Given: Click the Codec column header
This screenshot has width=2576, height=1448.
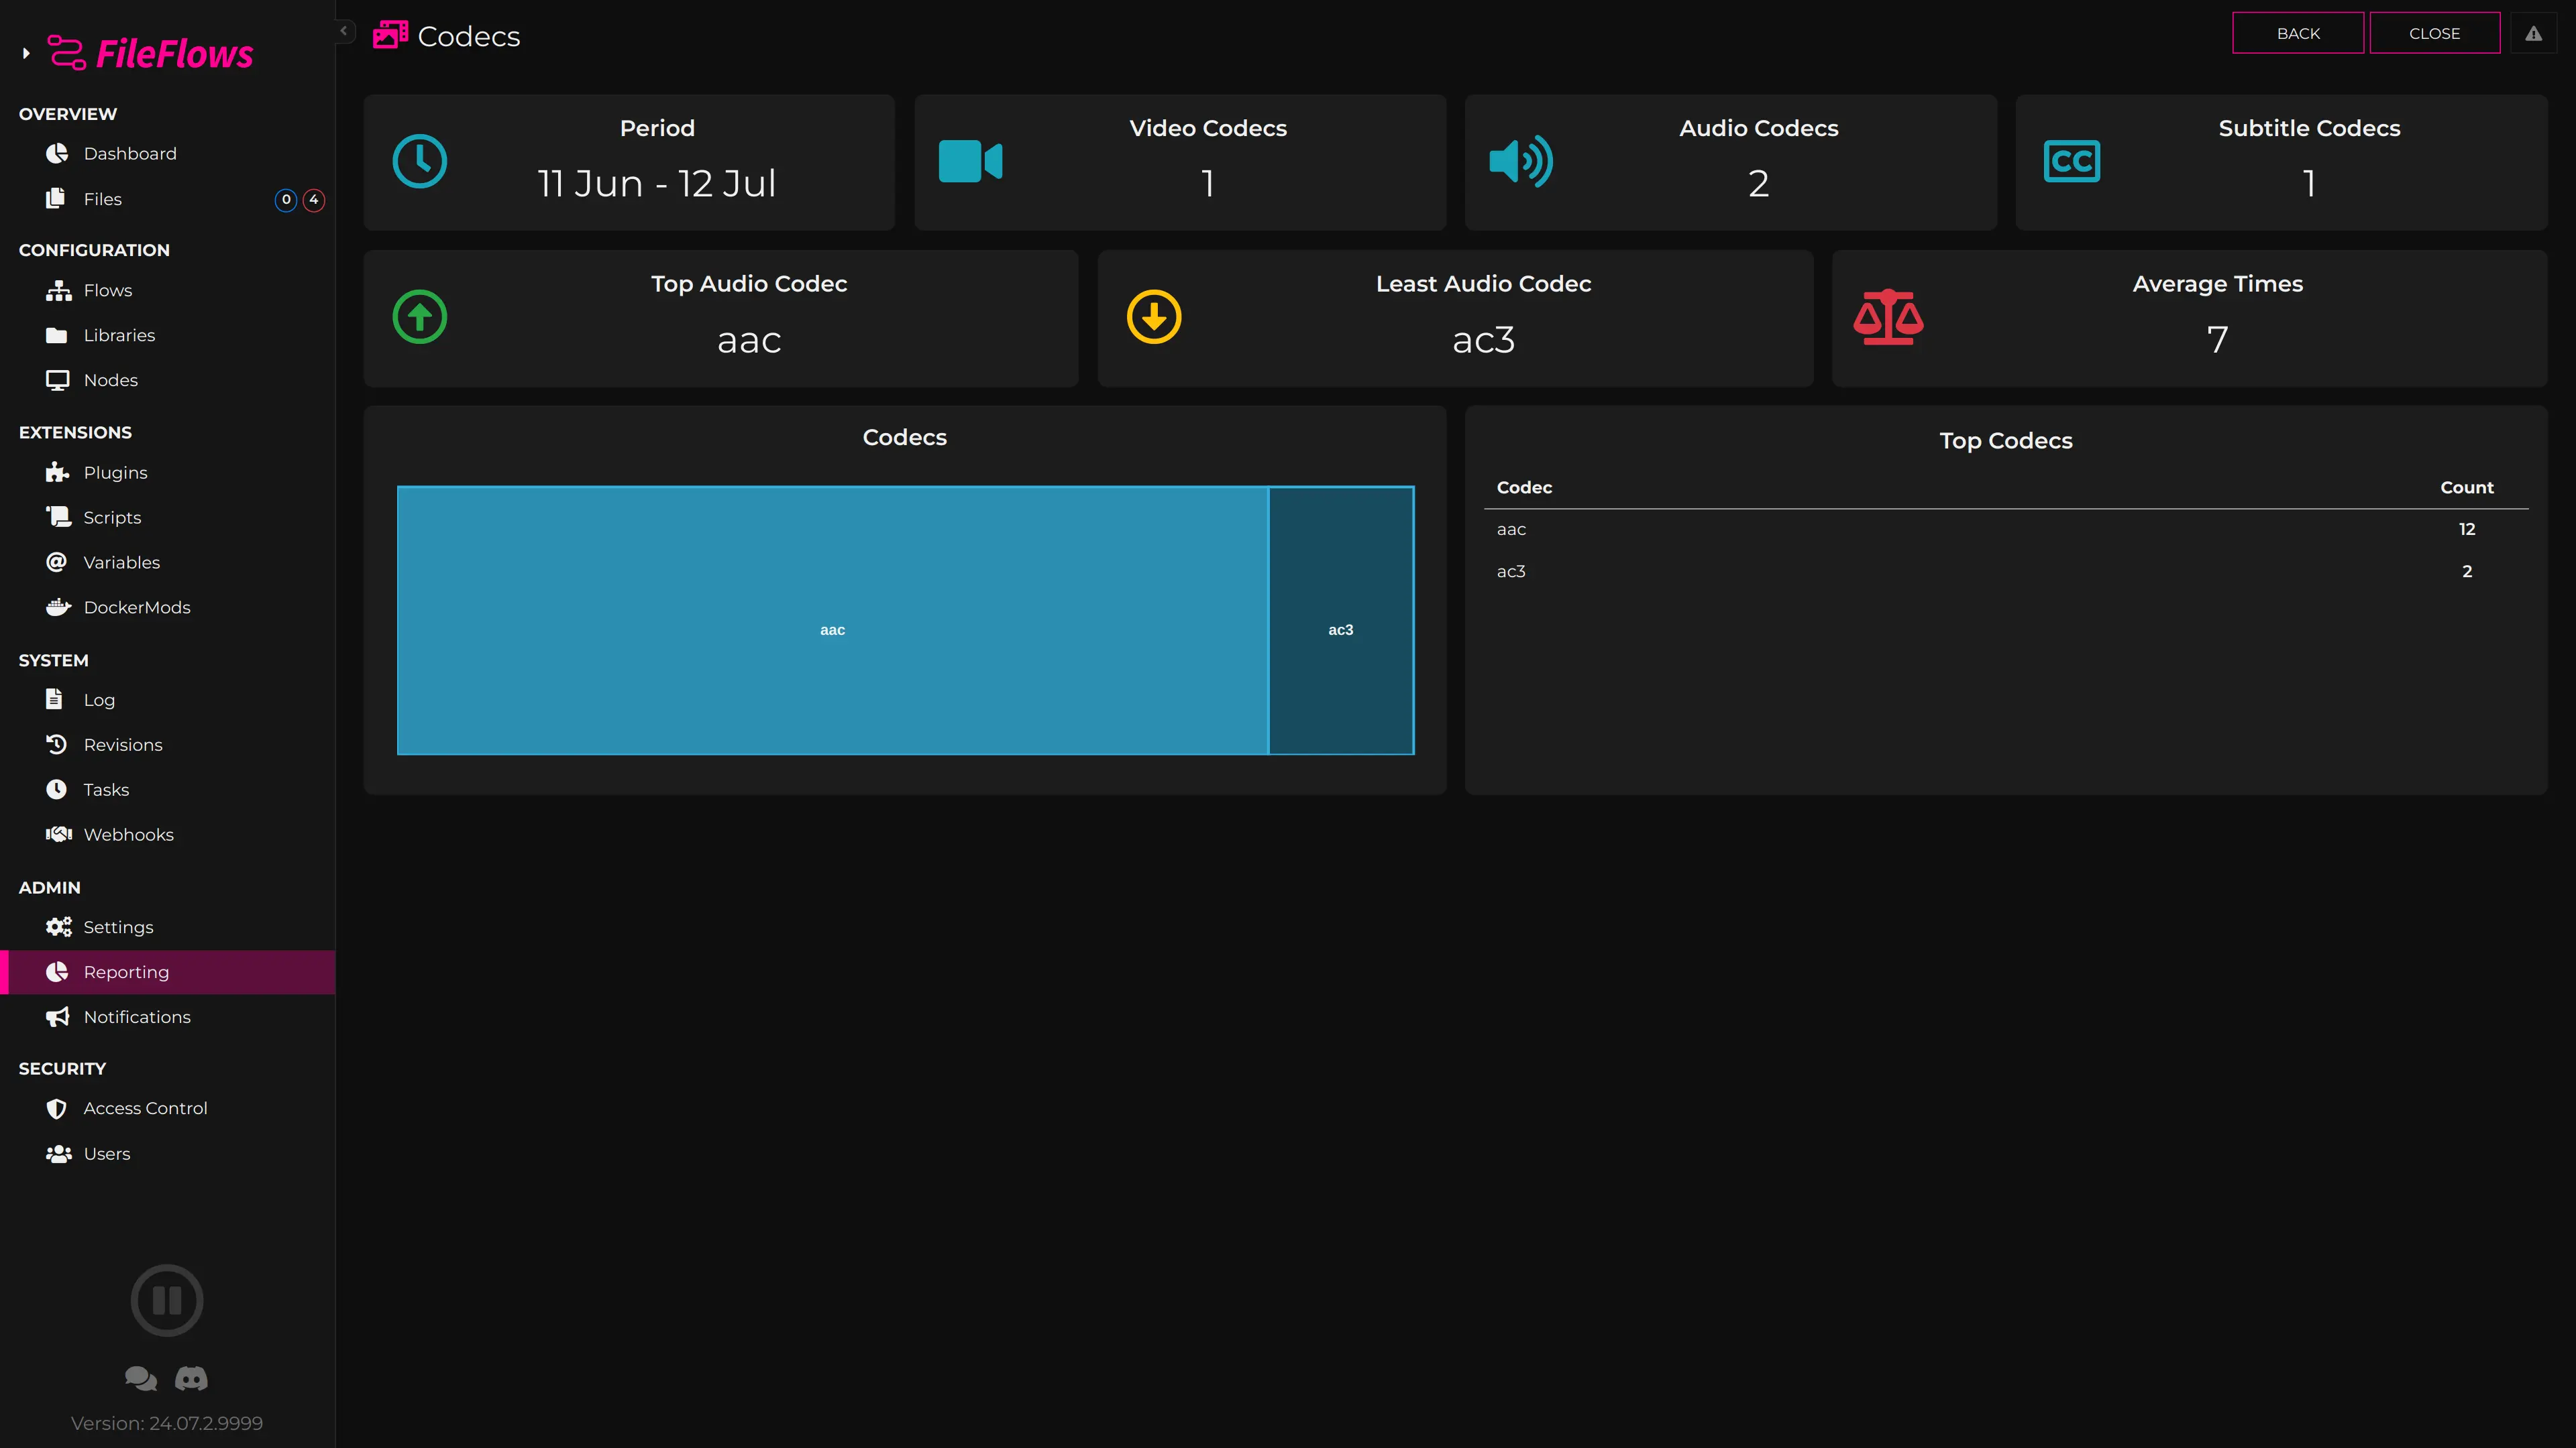Looking at the screenshot, I should 1524,487.
